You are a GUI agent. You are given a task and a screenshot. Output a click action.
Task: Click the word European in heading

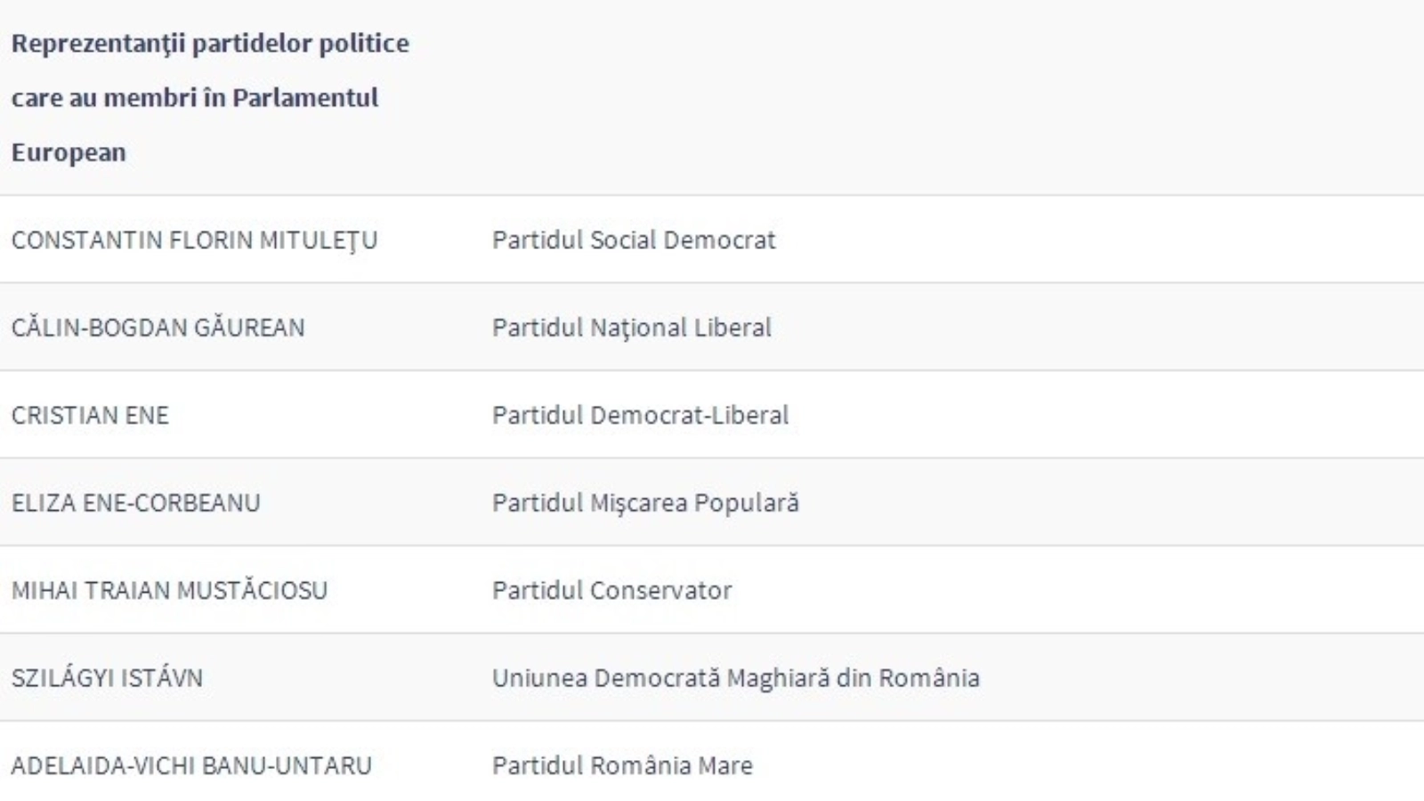[69, 153]
